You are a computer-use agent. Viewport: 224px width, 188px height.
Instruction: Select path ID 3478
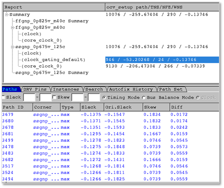[x=7, y=147]
